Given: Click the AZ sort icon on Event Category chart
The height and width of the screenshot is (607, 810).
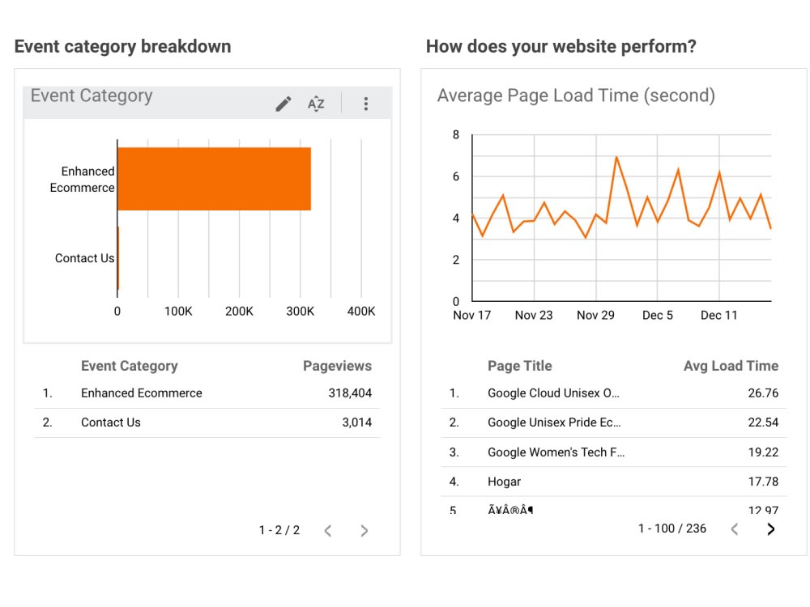Looking at the screenshot, I should 316,104.
